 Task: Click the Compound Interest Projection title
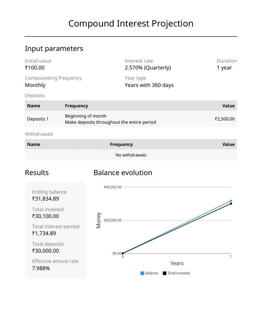(131, 24)
